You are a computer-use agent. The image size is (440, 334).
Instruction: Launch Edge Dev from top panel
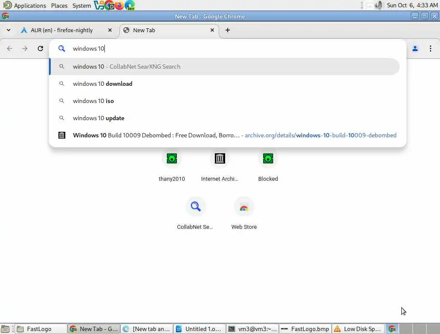coord(130,5)
